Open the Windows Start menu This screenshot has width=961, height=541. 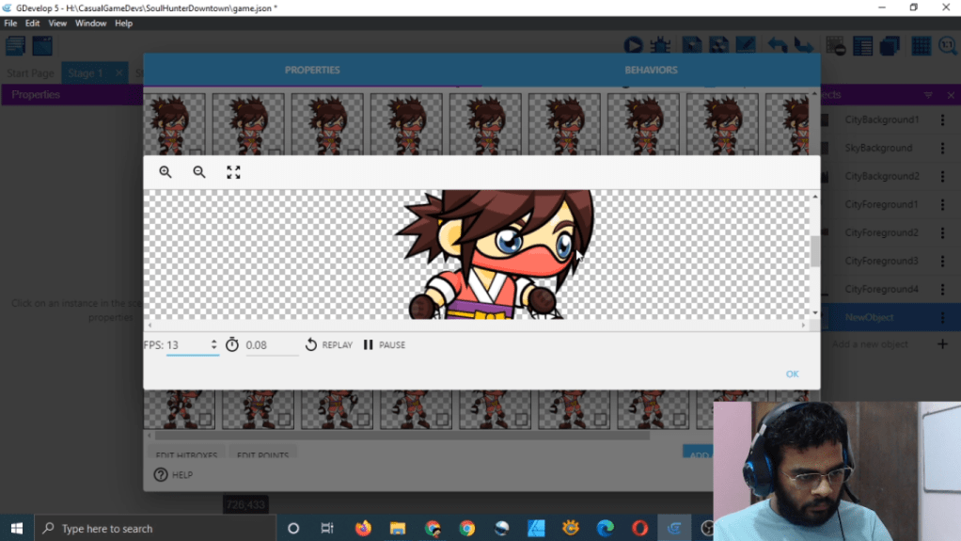(17, 528)
